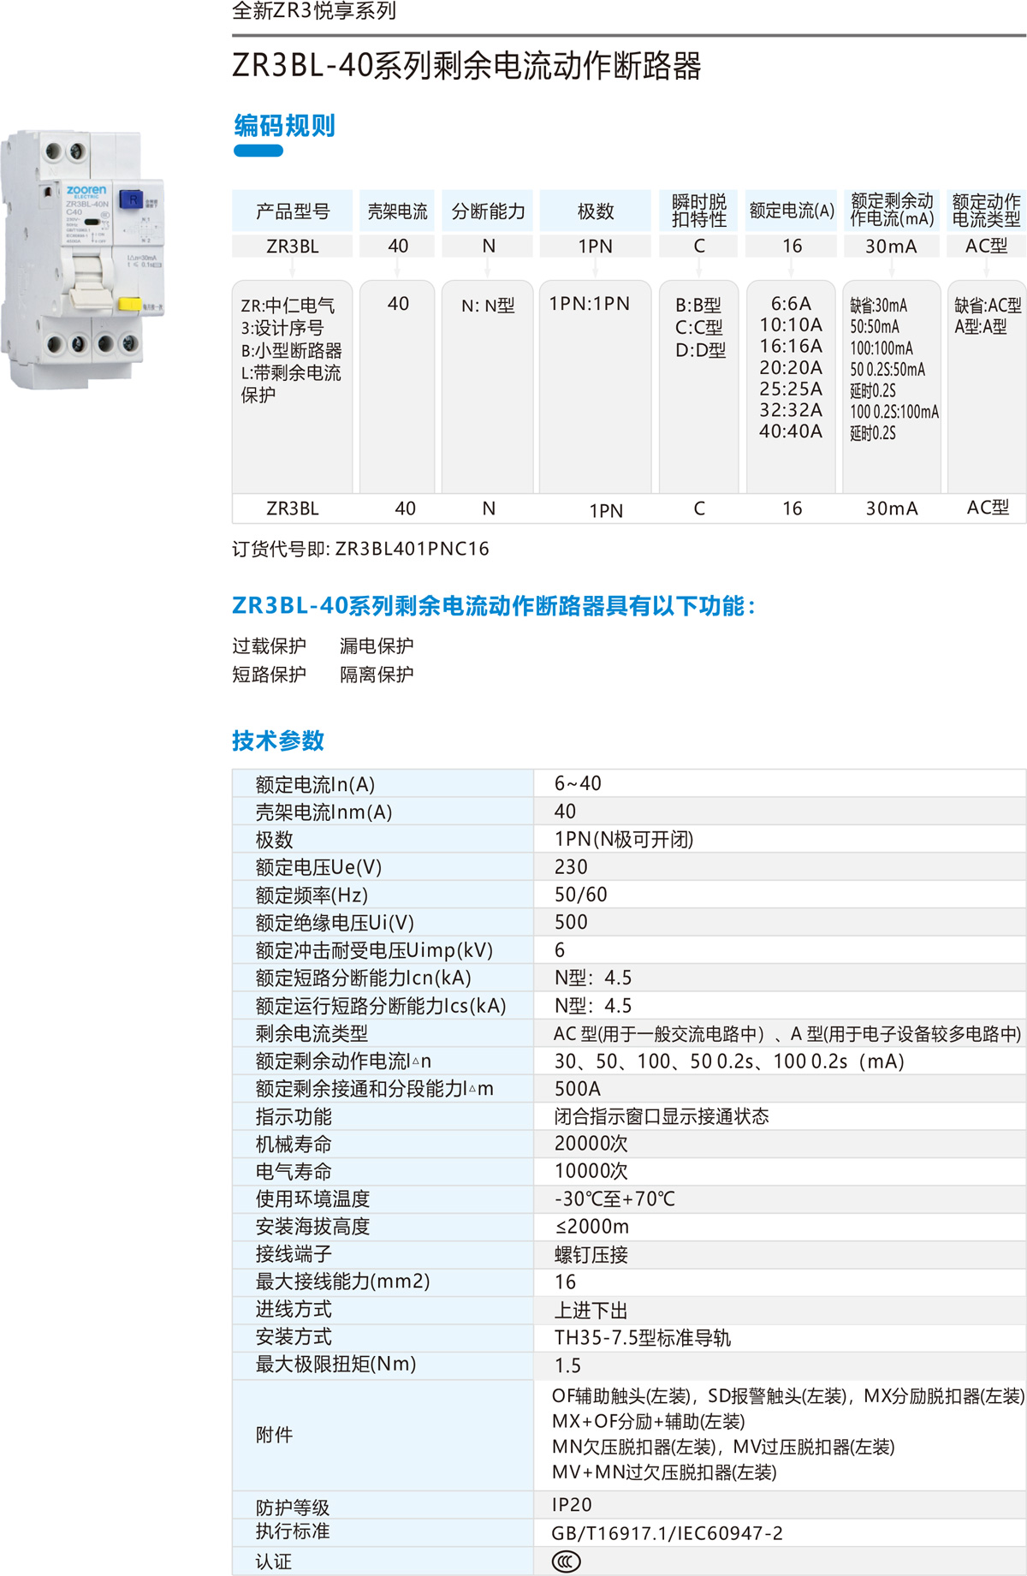Screen dimensions: 1027x1576
Task: Click the '20000次' mechanical life value
Action: coord(591,1144)
